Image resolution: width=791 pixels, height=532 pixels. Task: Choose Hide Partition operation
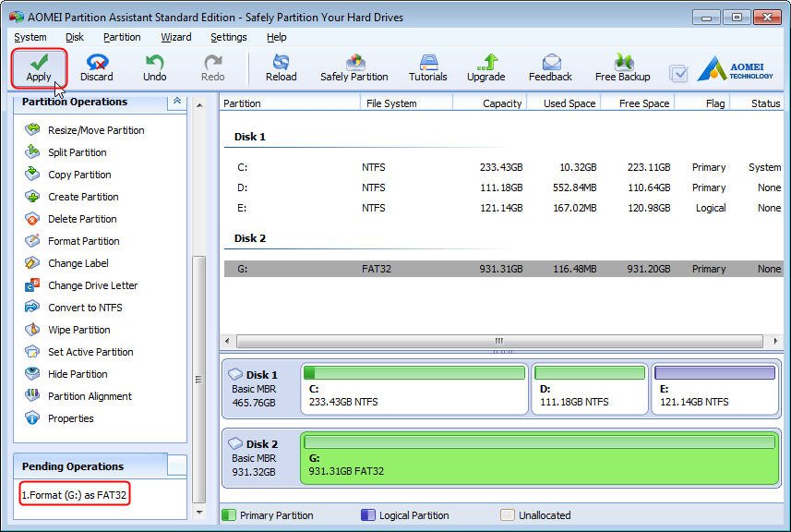coord(66,374)
